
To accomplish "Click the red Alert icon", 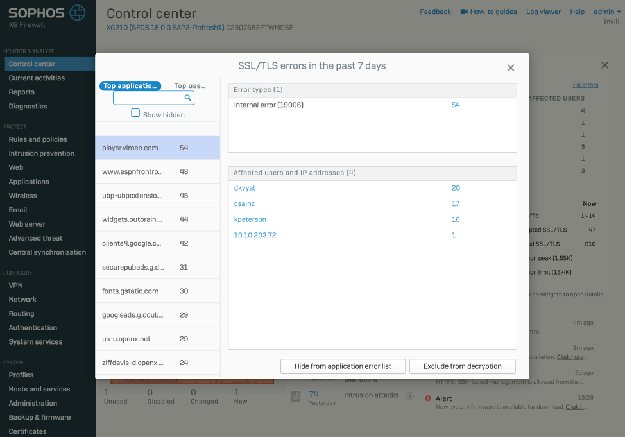I will [x=428, y=398].
